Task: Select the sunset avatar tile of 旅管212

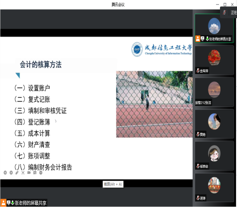Action: [214, 92]
